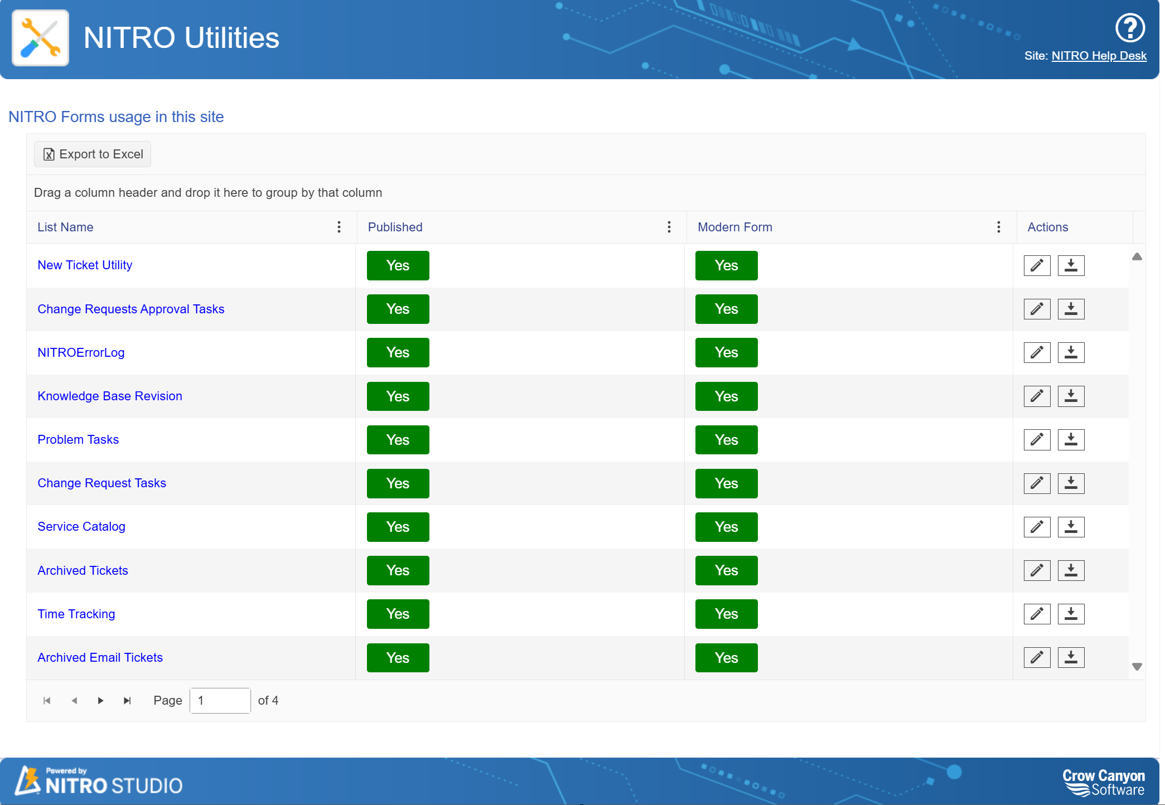Edit form for Archived Email Tickets
The height and width of the screenshot is (805, 1165).
(1037, 658)
